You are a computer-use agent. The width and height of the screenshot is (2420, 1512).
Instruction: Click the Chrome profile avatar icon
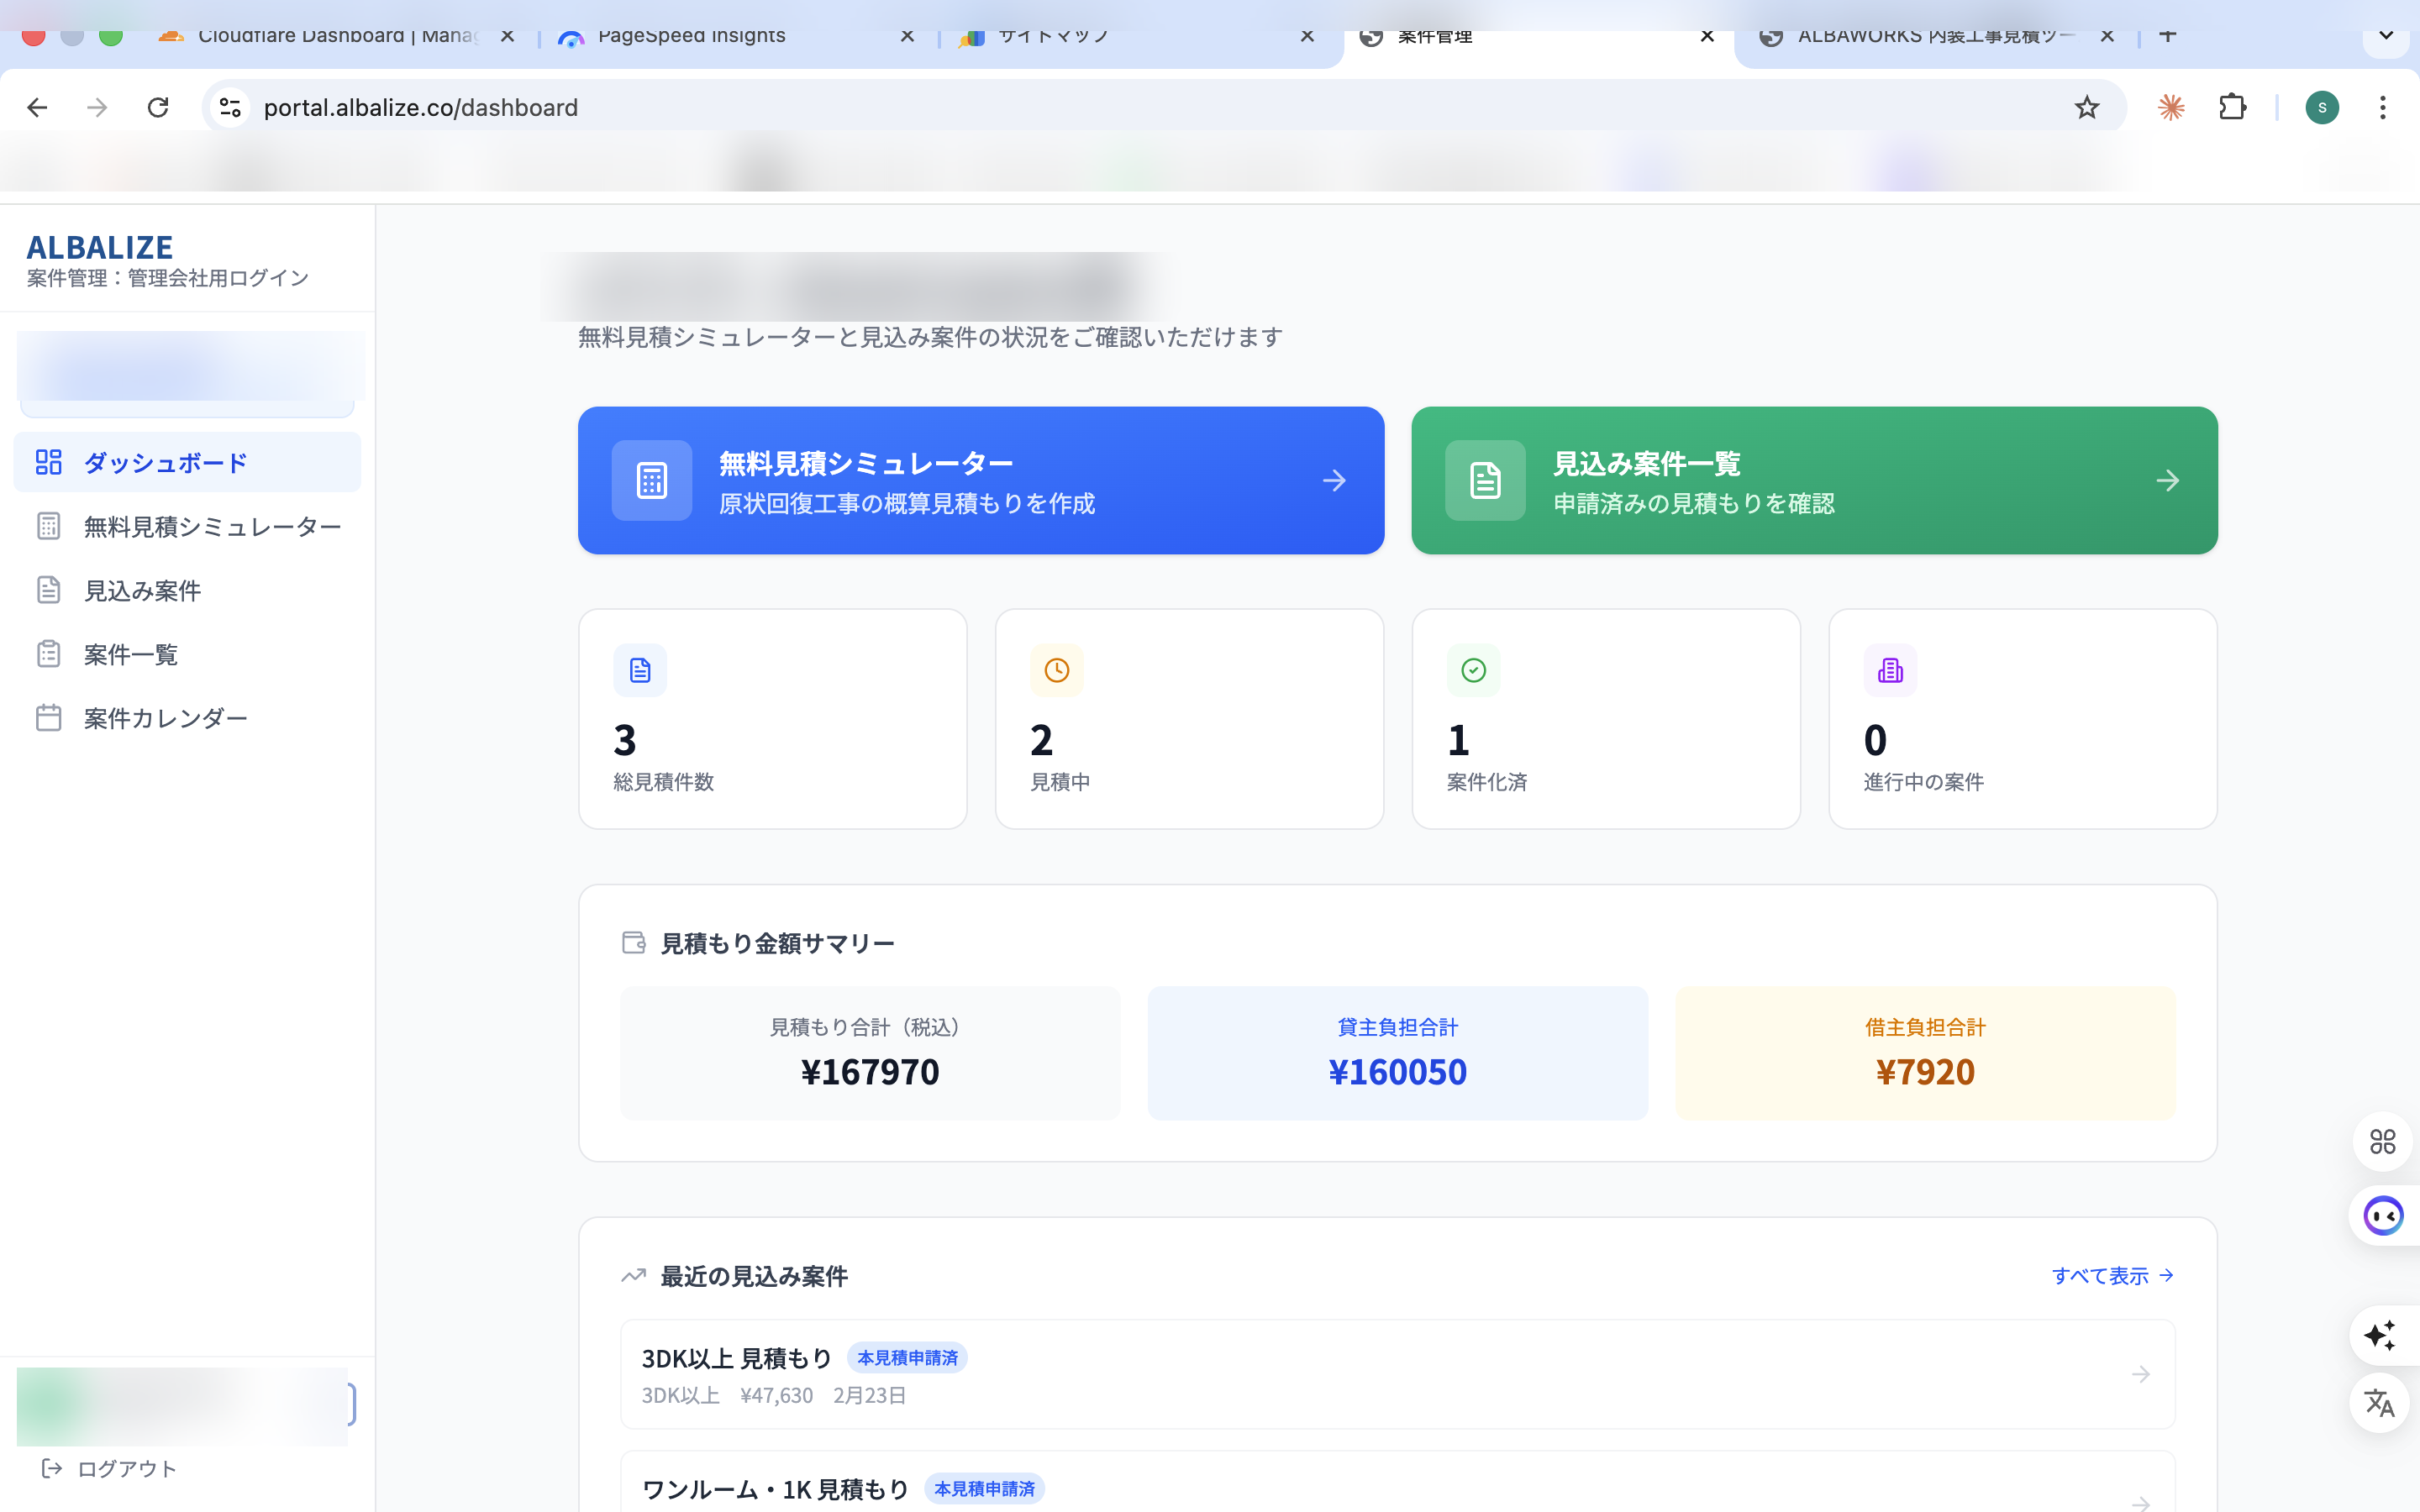(x=2323, y=107)
